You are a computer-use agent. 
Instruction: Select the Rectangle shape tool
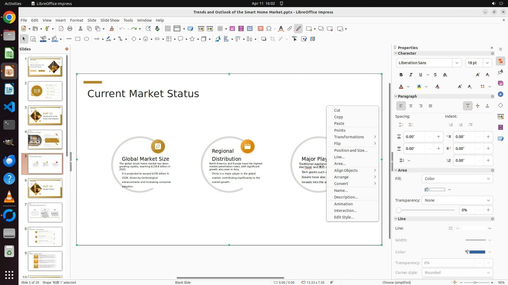click(78, 39)
